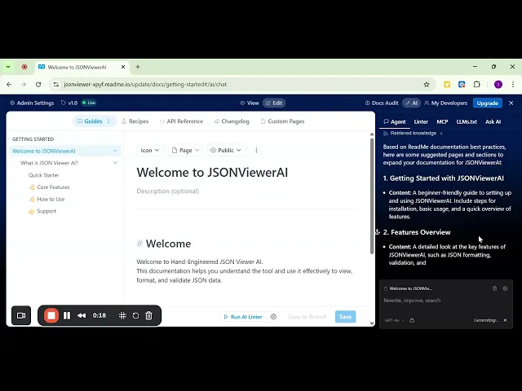Open the tab search dropdown arrow
Image resolution: width=522 pixels, height=391 pixels.
8,67
